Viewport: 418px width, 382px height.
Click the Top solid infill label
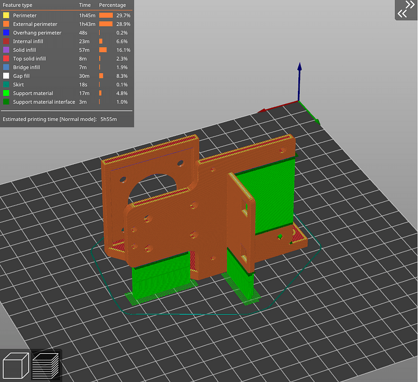click(x=29, y=59)
